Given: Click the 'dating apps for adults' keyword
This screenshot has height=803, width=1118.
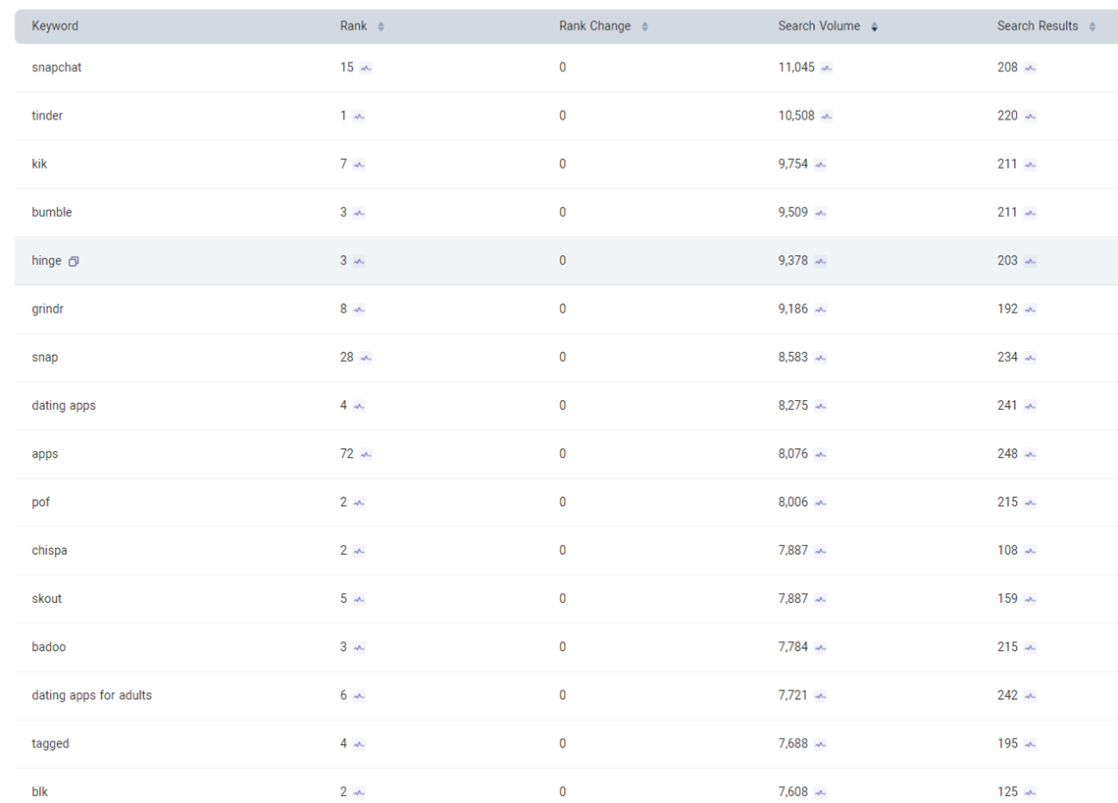Looking at the screenshot, I should (91, 696).
